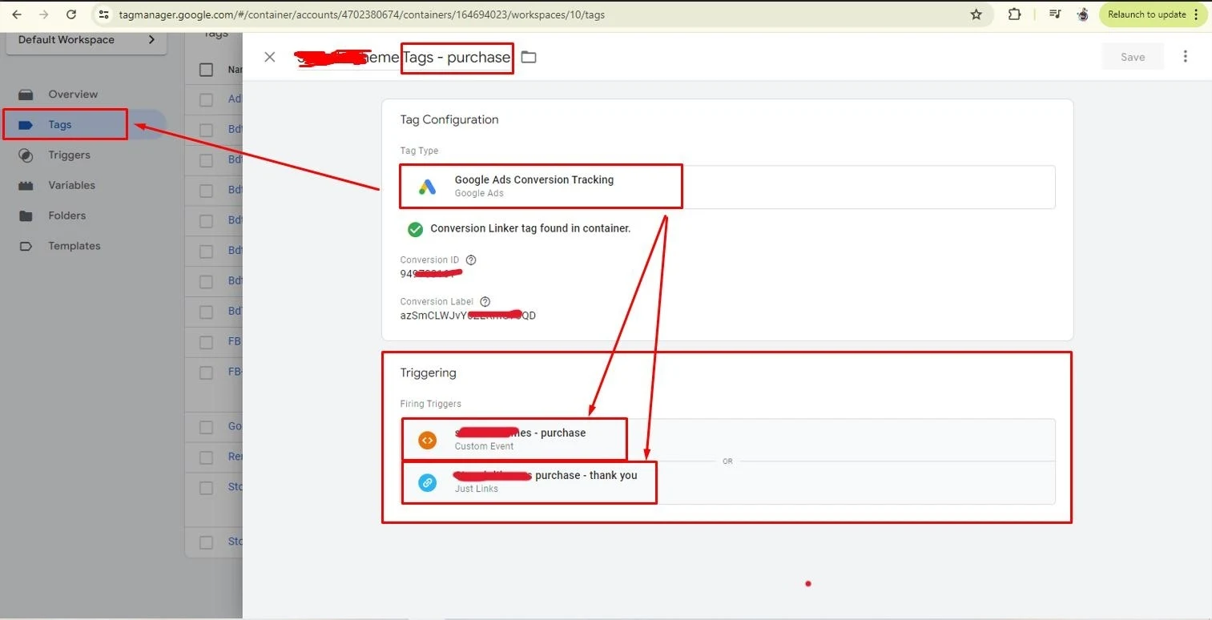
Task: Click the Triggering section heading
Action: [429, 372]
